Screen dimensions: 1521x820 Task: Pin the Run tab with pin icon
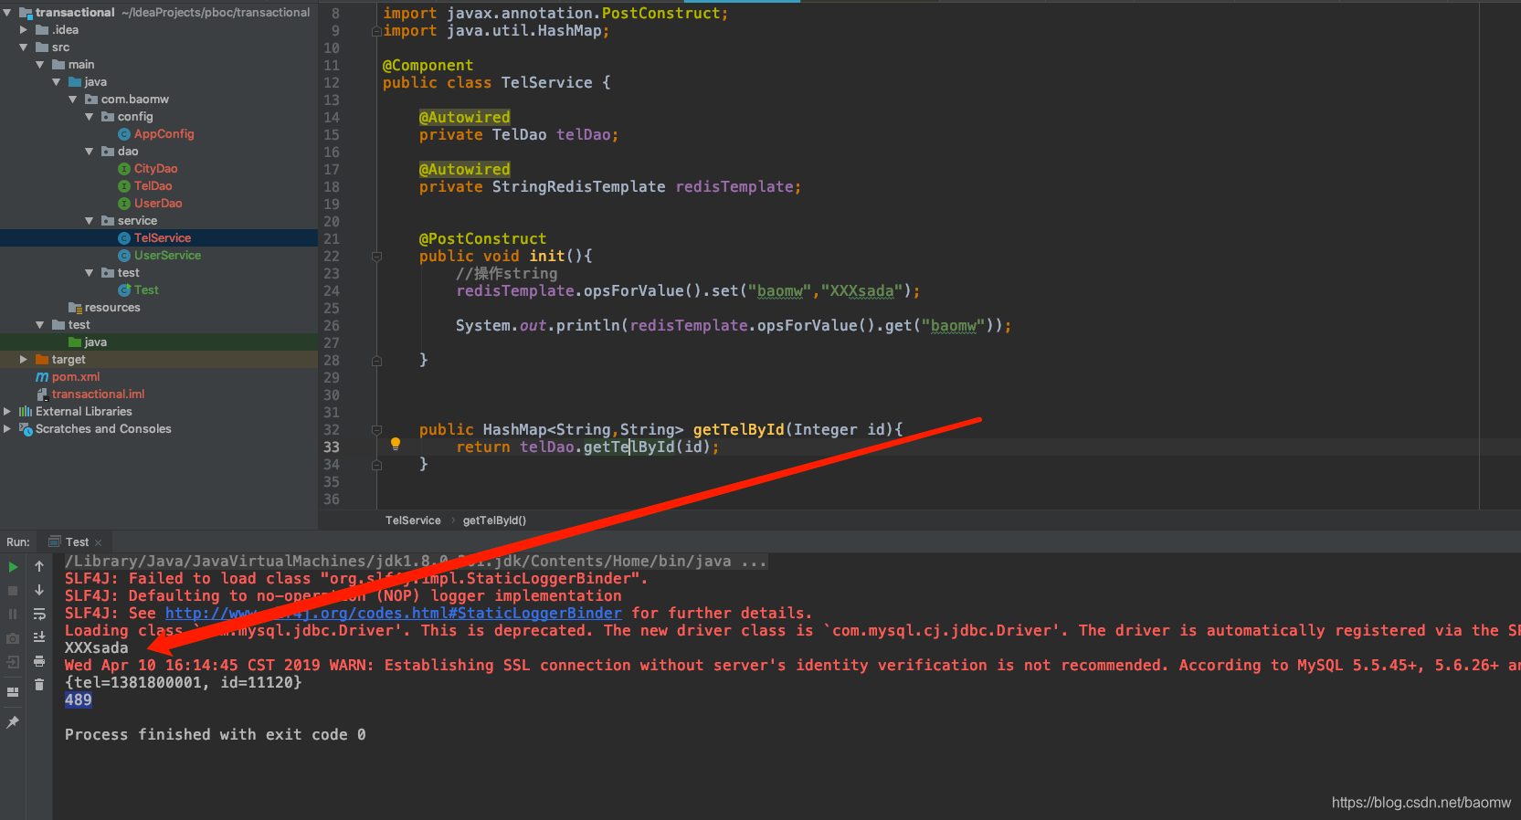[13, 722]
